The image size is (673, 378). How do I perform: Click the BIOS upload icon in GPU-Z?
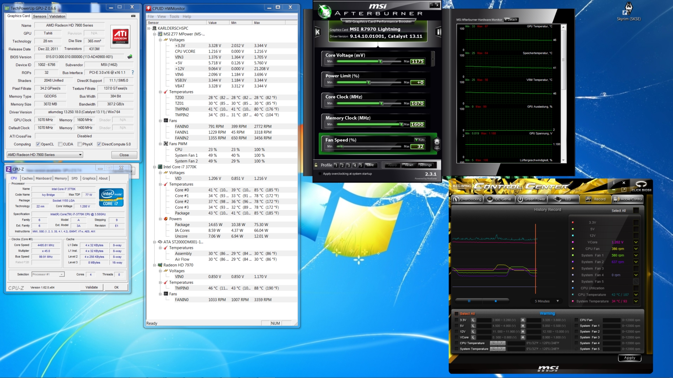pyautogui.click(x=130, y=57)
